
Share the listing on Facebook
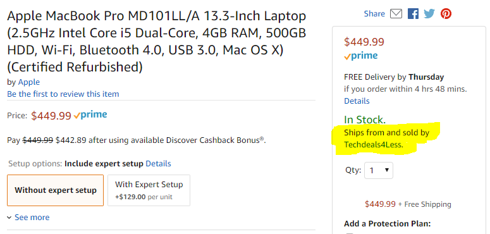coord(413,14)
